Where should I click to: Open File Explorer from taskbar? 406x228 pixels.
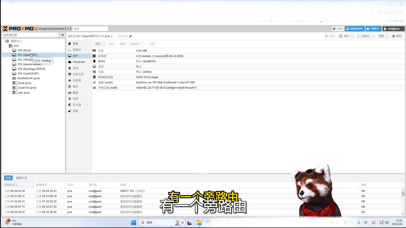click(x=199, y=222)
